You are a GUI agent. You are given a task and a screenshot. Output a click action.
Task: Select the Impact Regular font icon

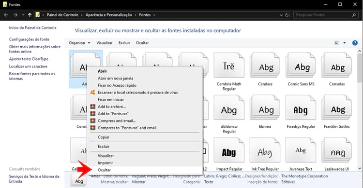coord(229,150)
